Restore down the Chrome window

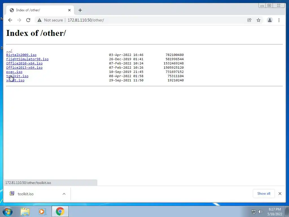[x=269, y=6]
